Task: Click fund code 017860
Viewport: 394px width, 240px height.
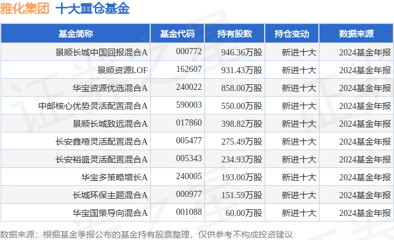Action: pos(189,122)
